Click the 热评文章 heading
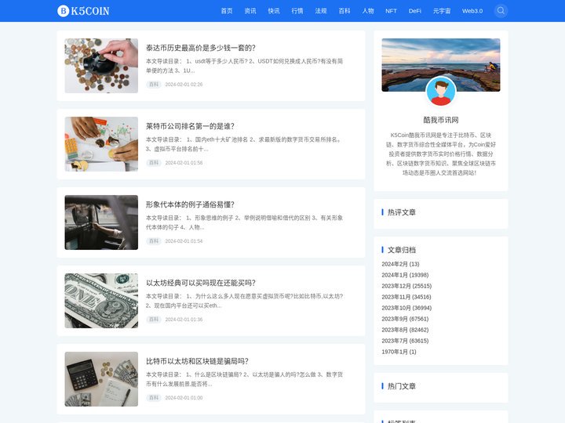The width and height of the screenshot is (565, 423). point(402,212)
